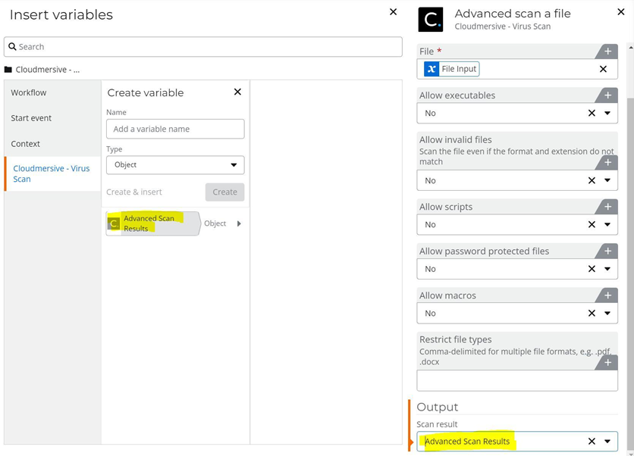Click the scrollbar up arrow
This screenshot has height=456, width=634.
point(631,47)
